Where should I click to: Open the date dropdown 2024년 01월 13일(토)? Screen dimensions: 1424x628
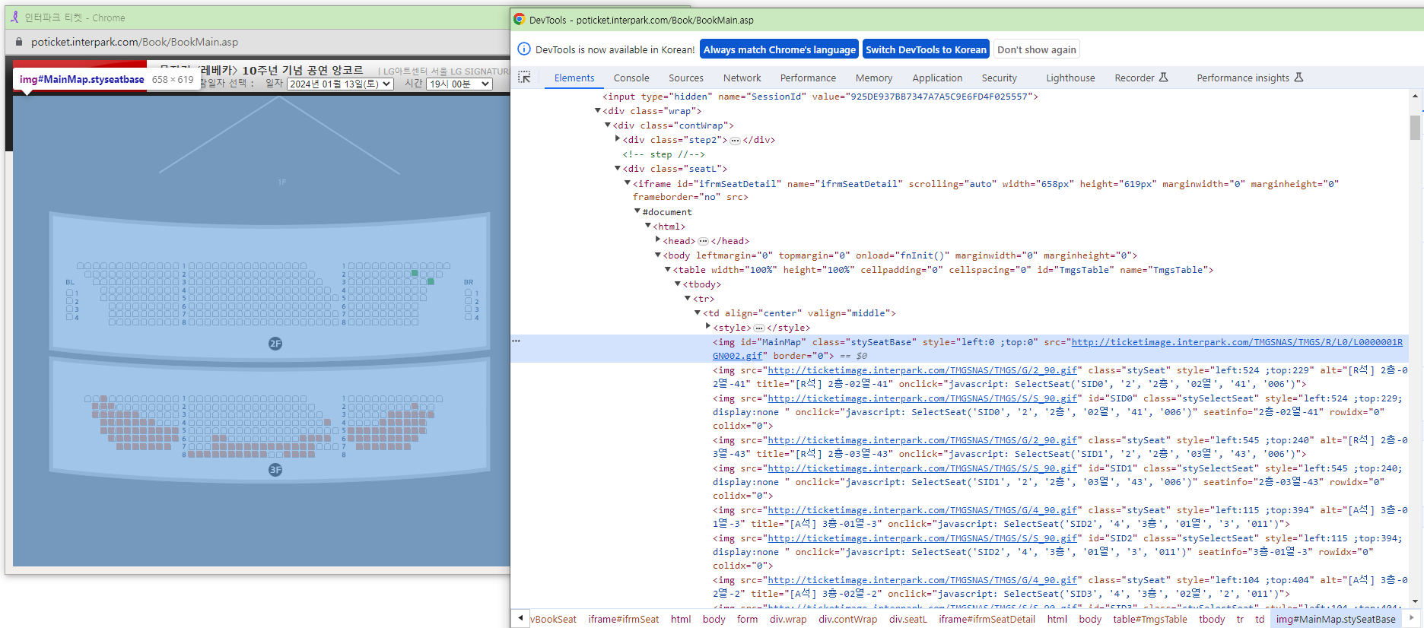tap(340, 84)
